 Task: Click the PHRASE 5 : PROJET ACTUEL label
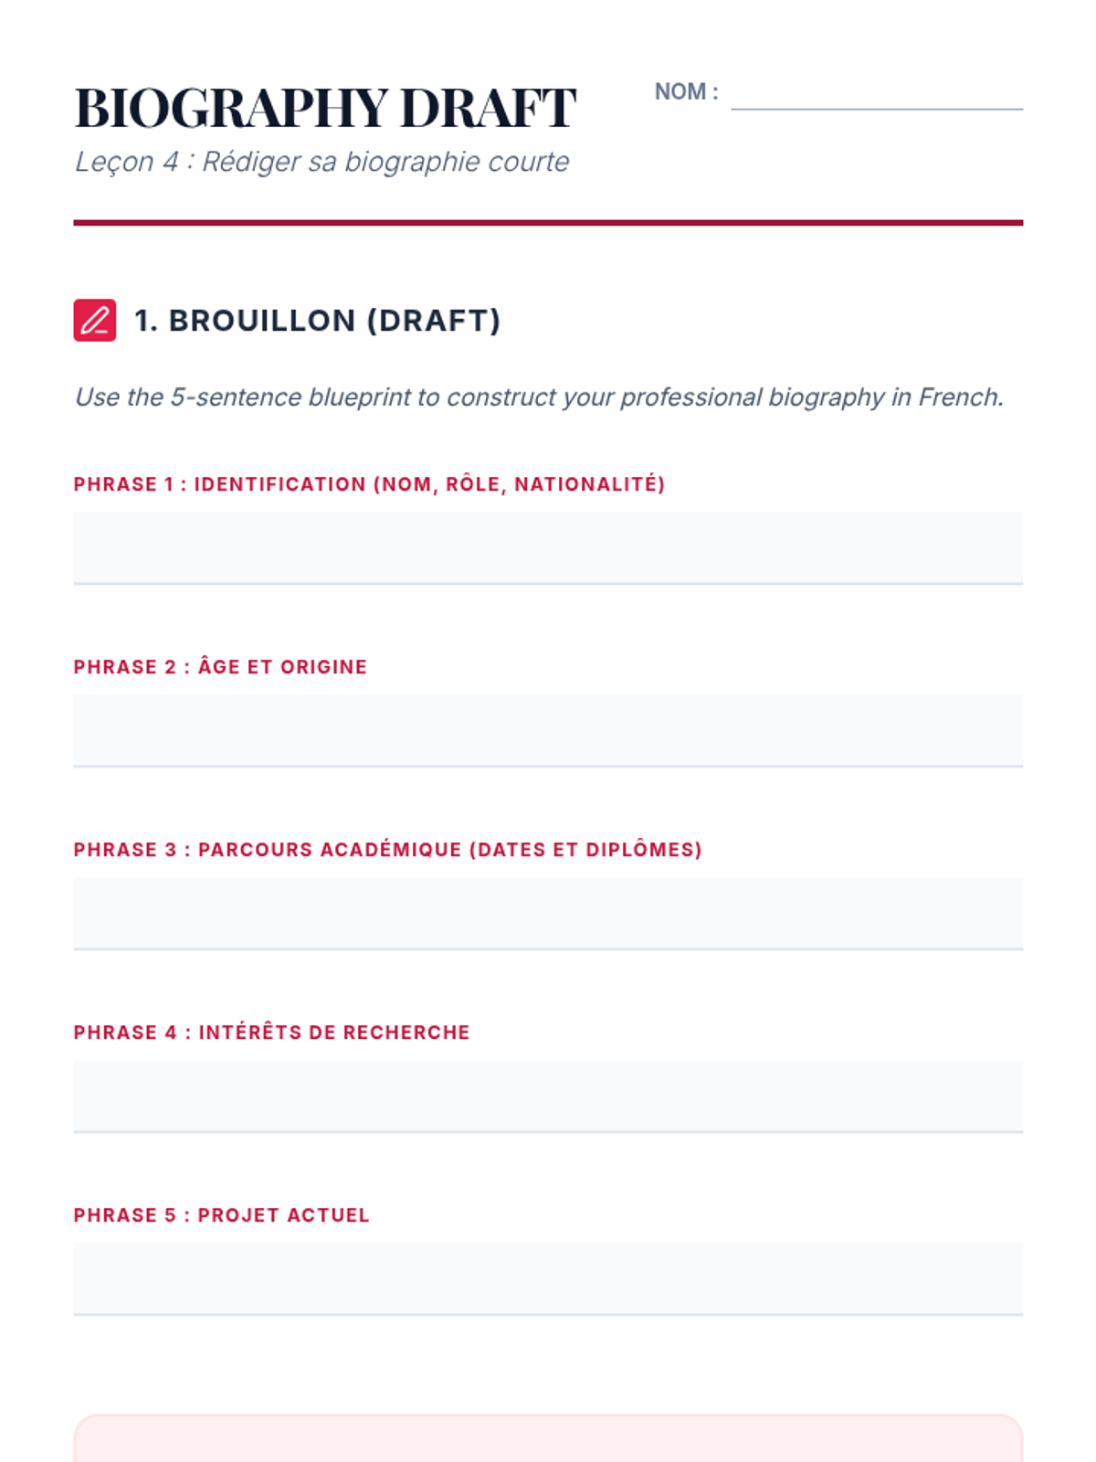(x=221, y=1215)
